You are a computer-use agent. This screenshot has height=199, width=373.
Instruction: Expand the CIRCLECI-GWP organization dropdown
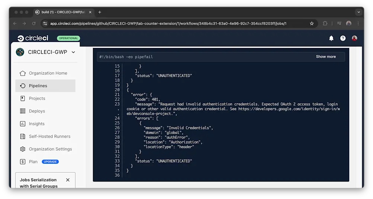pyautogui.click(x=73, y=52)
